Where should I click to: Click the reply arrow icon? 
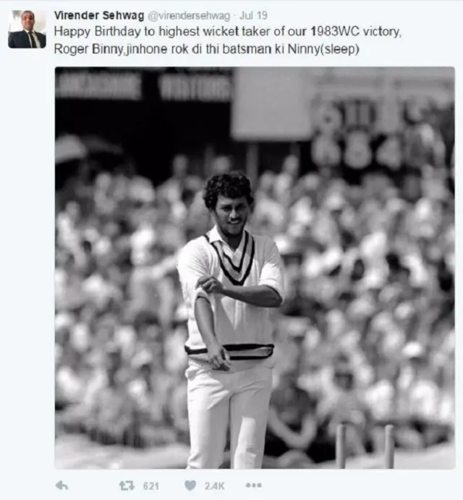point(61,486)
